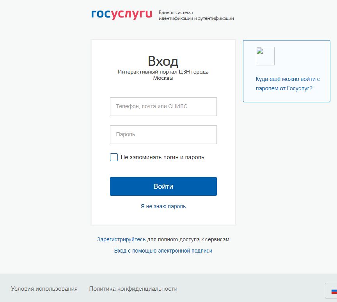Check Не запоминать логин и пароль box

(114, 157)
